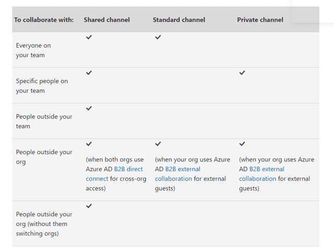
Task: Select the Shared channel column header
Action: tap(107, 20)
